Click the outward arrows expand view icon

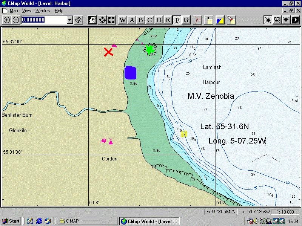pyautogui.click(x=111, y=20)
